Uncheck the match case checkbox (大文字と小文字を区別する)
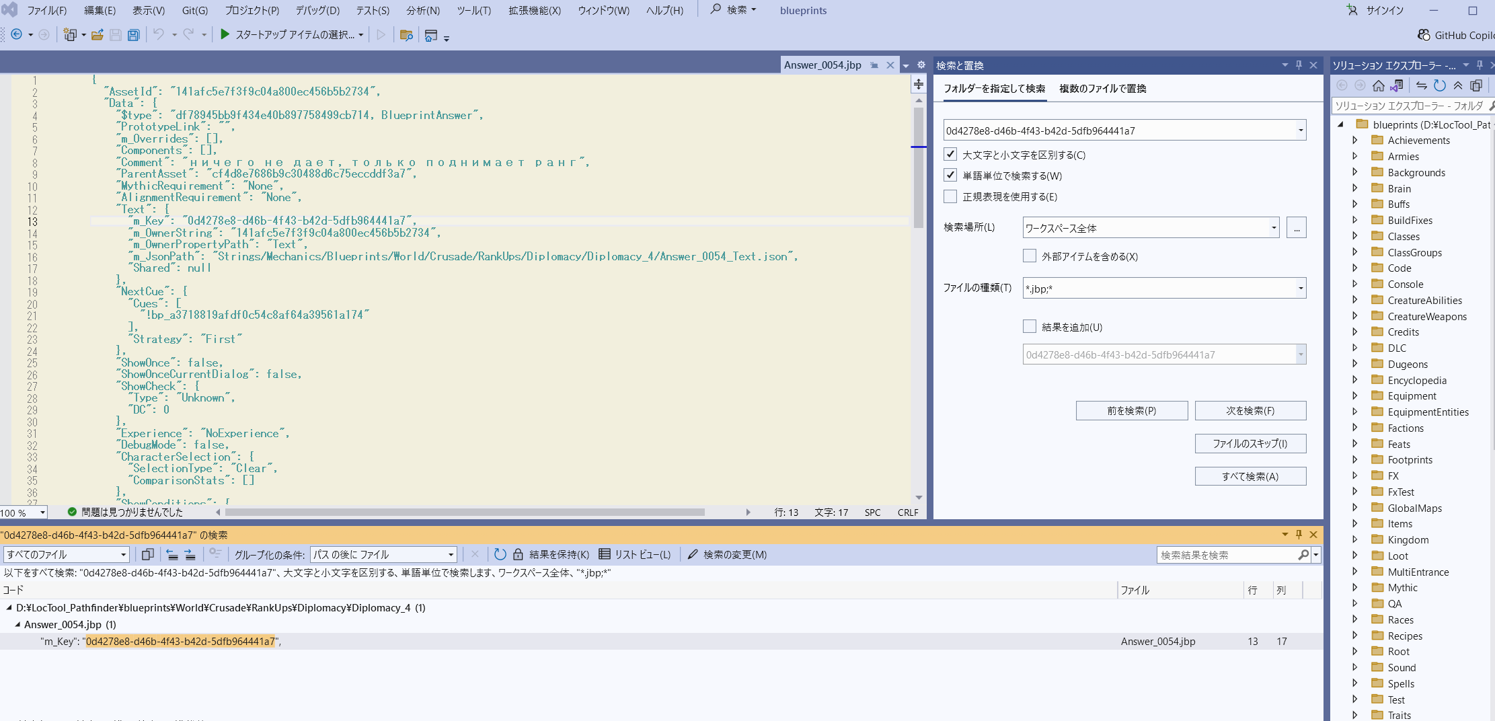This screenshot has height=721, width=1495. (950, 155)
